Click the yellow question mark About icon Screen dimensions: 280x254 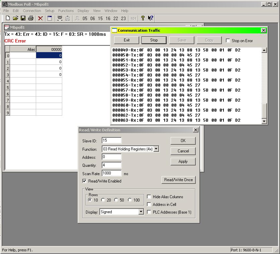(143, 18)
